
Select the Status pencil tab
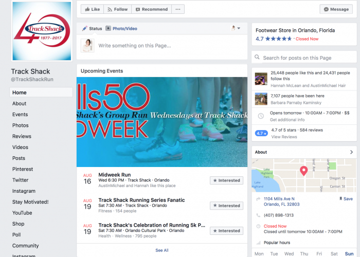92,28
